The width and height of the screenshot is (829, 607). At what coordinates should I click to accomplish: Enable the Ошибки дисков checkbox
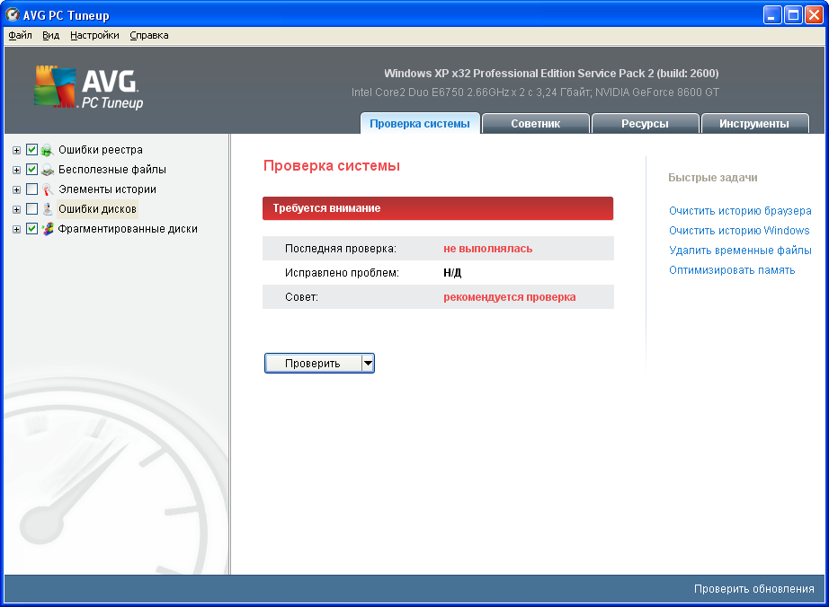tap(31, 209)
